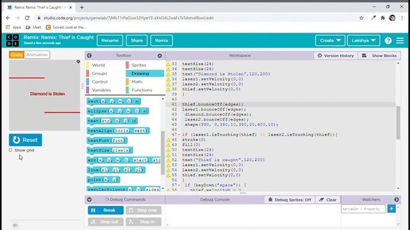Toggle Debug Sprites Off button
Image resolution: width=410 pixels, height=230 pixels.
pyautogui.click(x=290, y=200)
